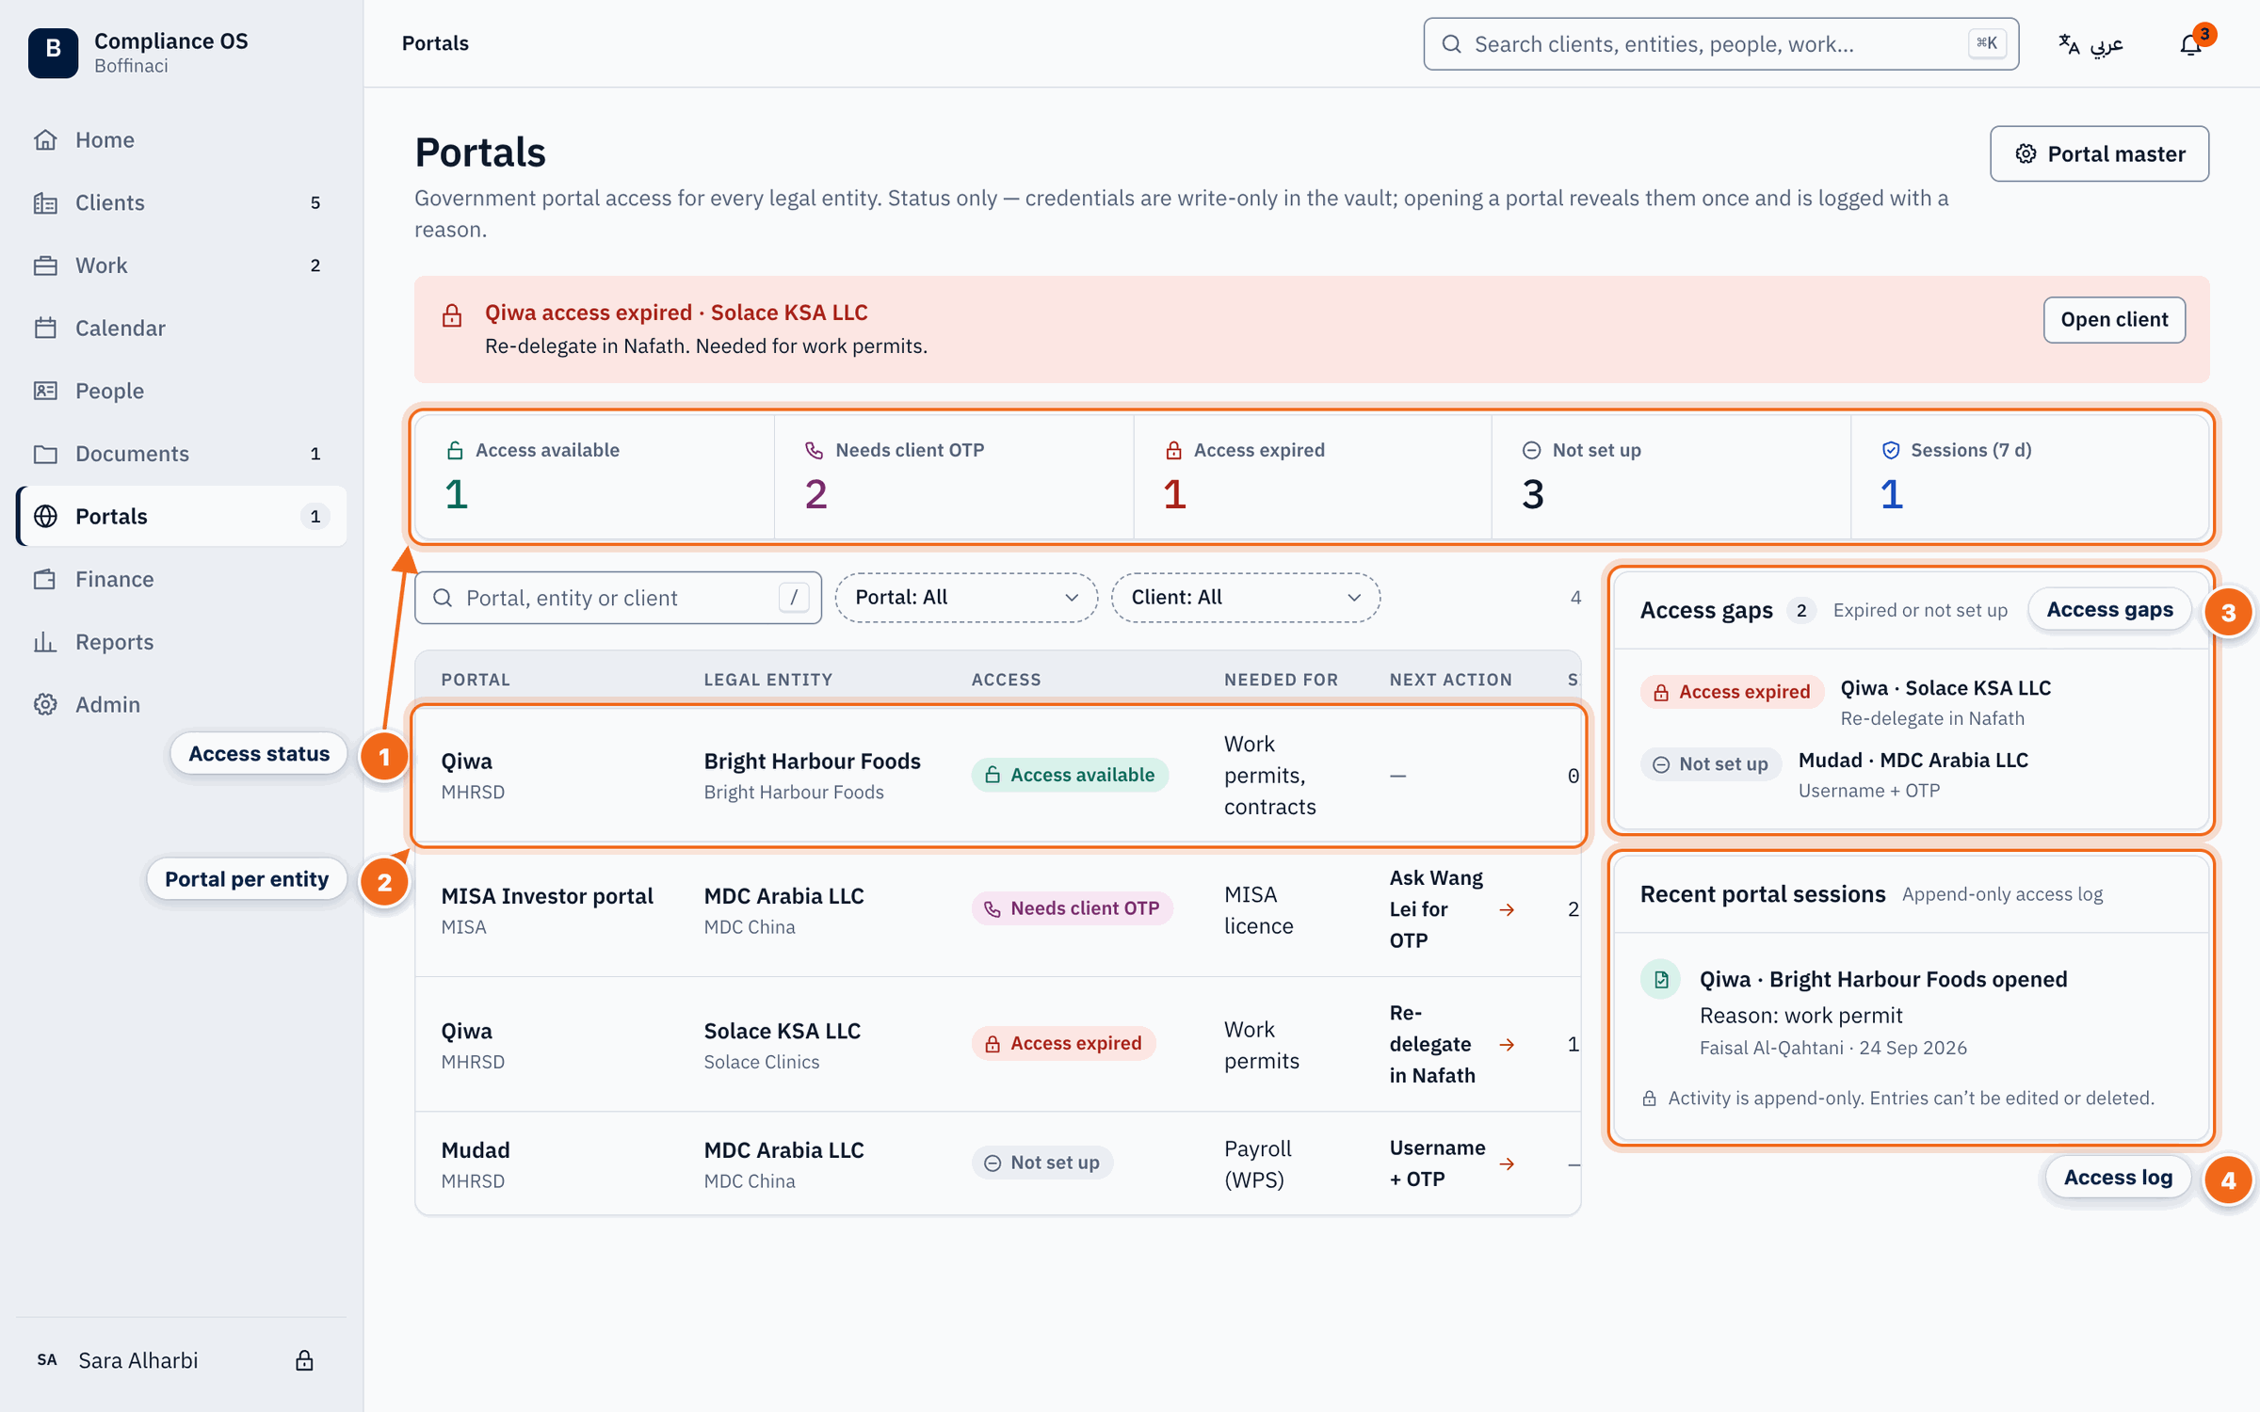Image resolution: width=2260 pixels, height=1412 pixels.
Task: Open the Client: All filter dropdown
Action: 1245,598
